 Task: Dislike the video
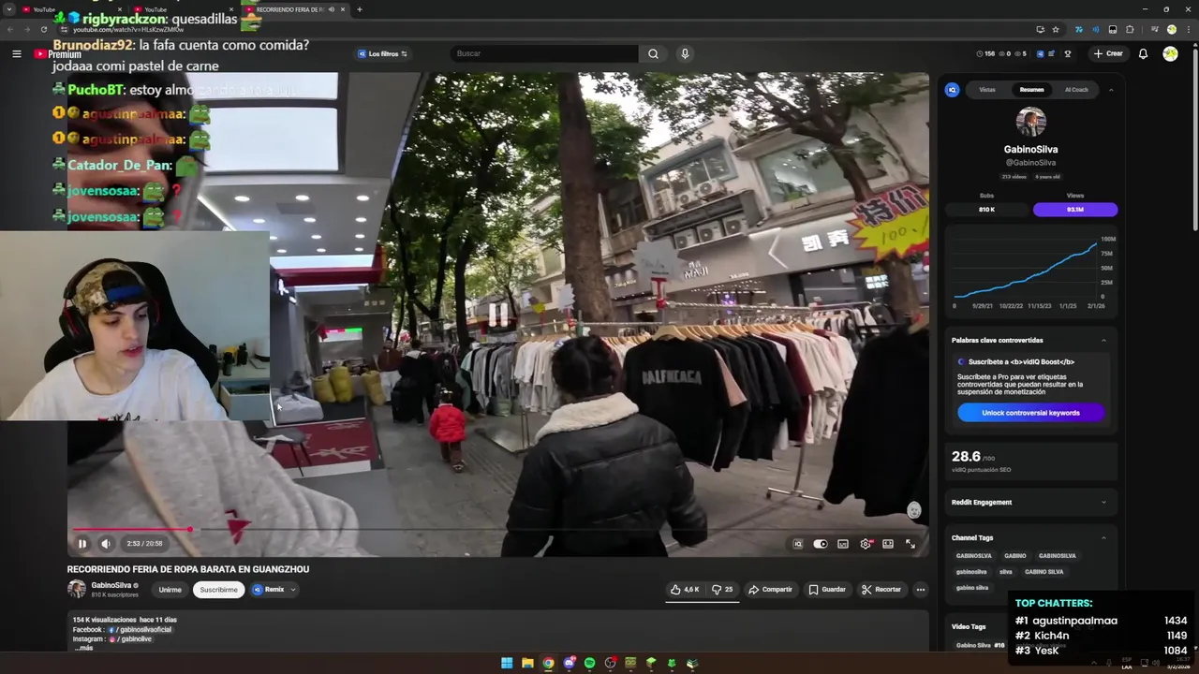721,590
